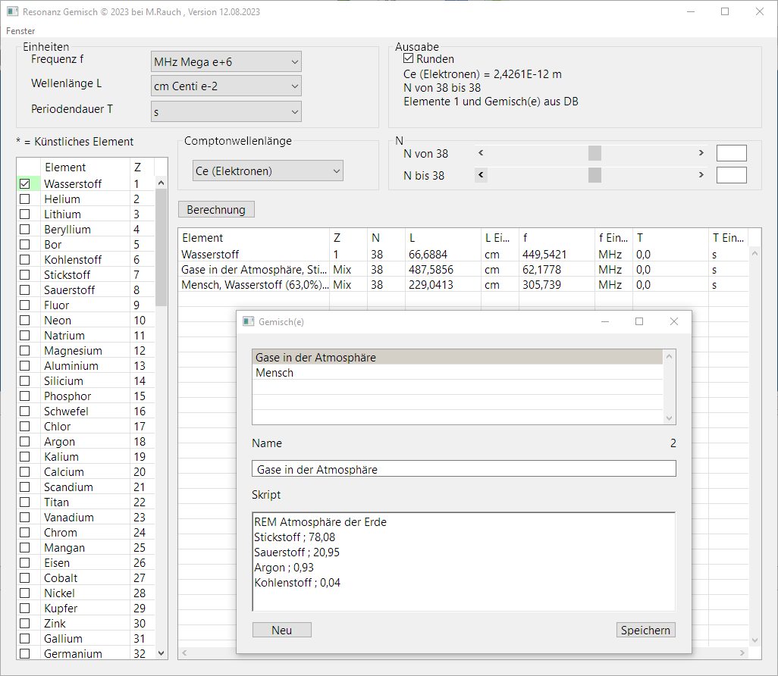Image resolution: width=778 pixels, height=676 pixels.
Task: Click left arrow of N von slider
Action: pyautogui.click(x=481, y=153)
